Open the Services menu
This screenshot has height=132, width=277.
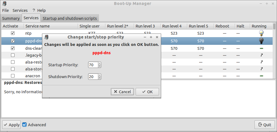pos(20,10)
